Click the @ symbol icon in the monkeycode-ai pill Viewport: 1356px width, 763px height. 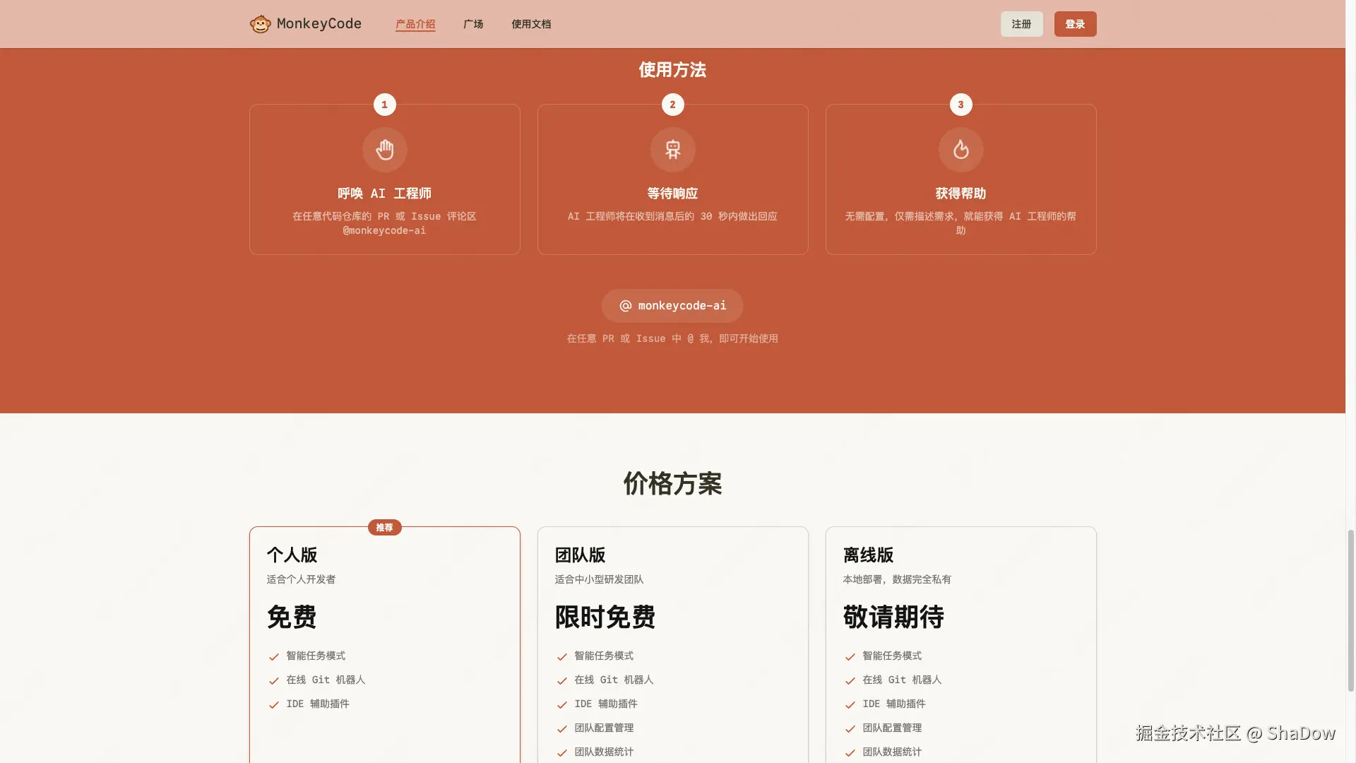point(626,306)
